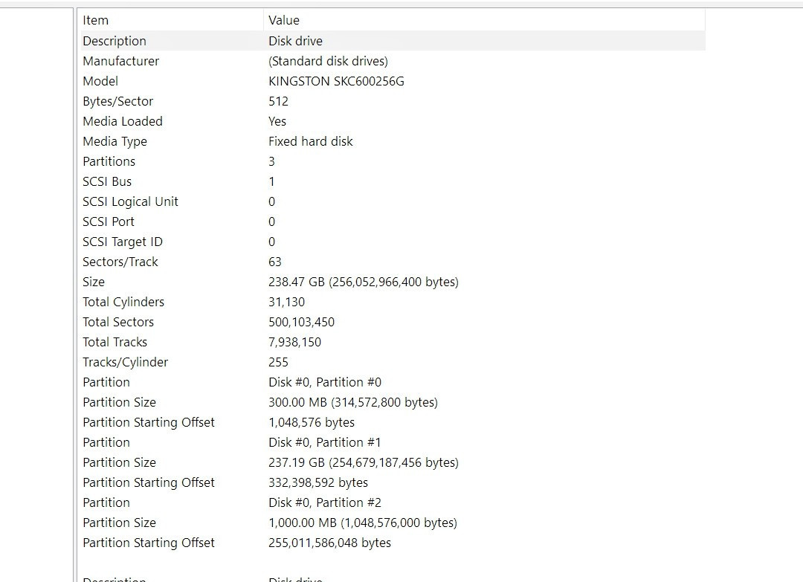Select the Tracks/Cylinder label
This screenshot has height=582, width=803.
coord(125,362)
